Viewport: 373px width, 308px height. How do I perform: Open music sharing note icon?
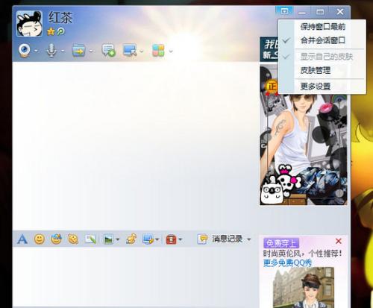(x=131, y=239)
